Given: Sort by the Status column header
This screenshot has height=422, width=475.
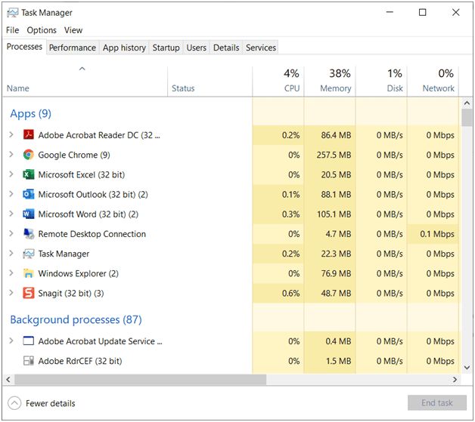Looking at the screenshot, I should point(210,82).
